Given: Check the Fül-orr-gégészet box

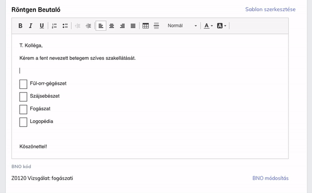Looking at the screenshot, I should (x=23, y=84).
